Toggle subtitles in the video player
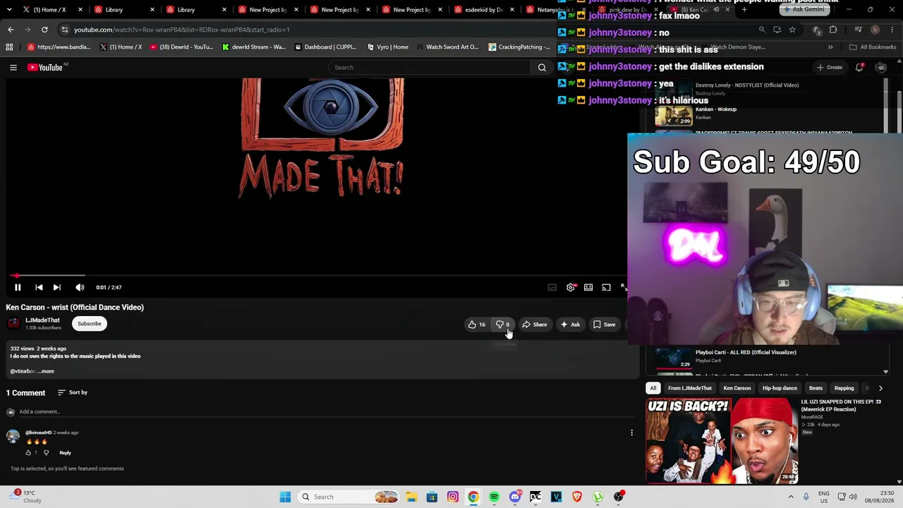The width and height of the screenshot is (903, 508). point(552,287)
